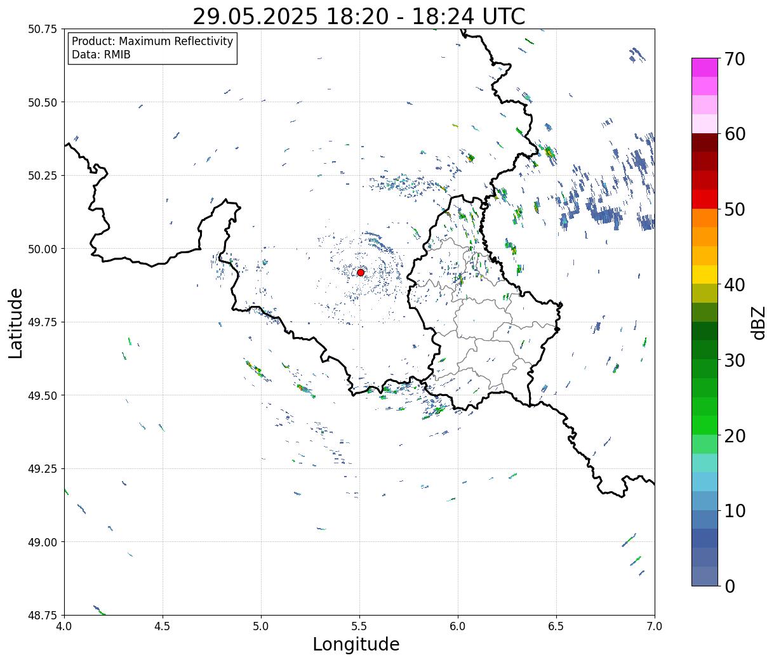Click the 'dBZ' colorbar label
Viewport: 774px width, 660px height.
coord(759,322)
